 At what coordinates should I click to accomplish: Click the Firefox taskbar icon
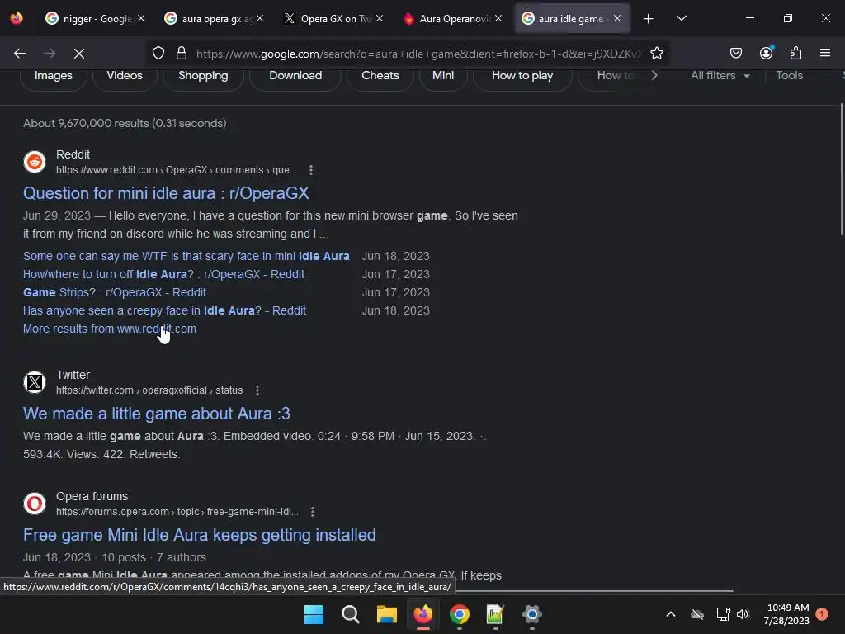click(423, 614)
